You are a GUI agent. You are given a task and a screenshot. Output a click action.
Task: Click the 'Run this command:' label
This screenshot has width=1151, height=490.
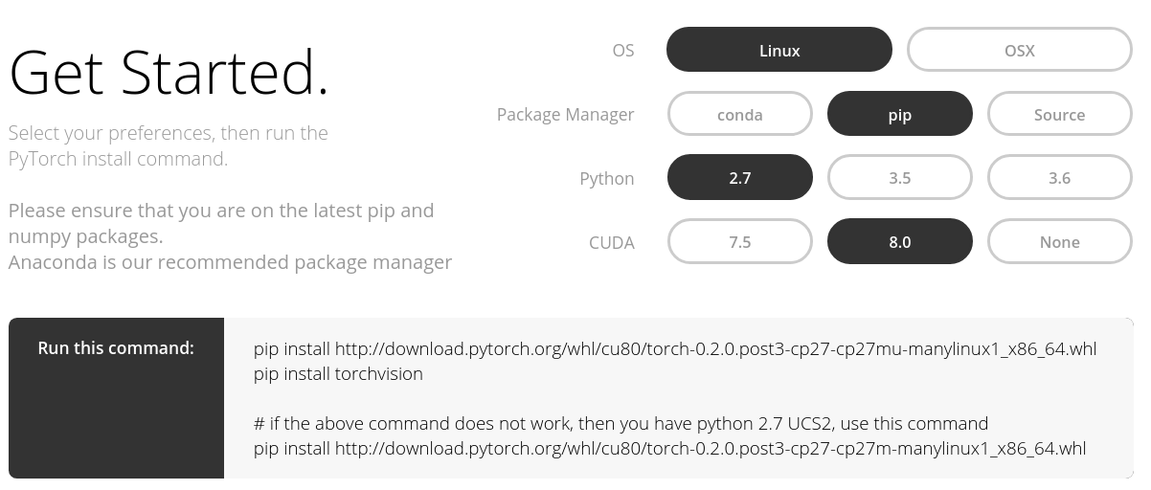pos(116,347)
